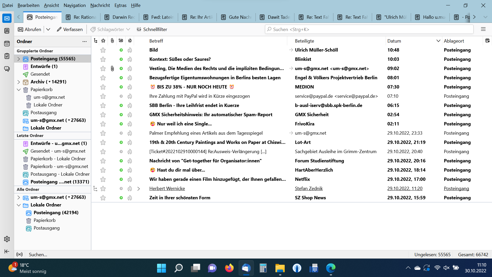492x277 pixels.
Task: Click the Suchen search field
Action: 369,29
